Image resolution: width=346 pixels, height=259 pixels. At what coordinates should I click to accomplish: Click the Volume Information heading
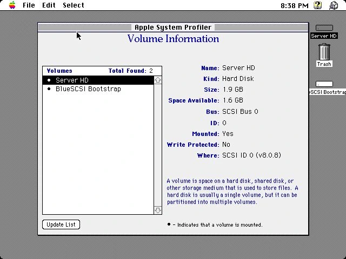coord(173,39)
